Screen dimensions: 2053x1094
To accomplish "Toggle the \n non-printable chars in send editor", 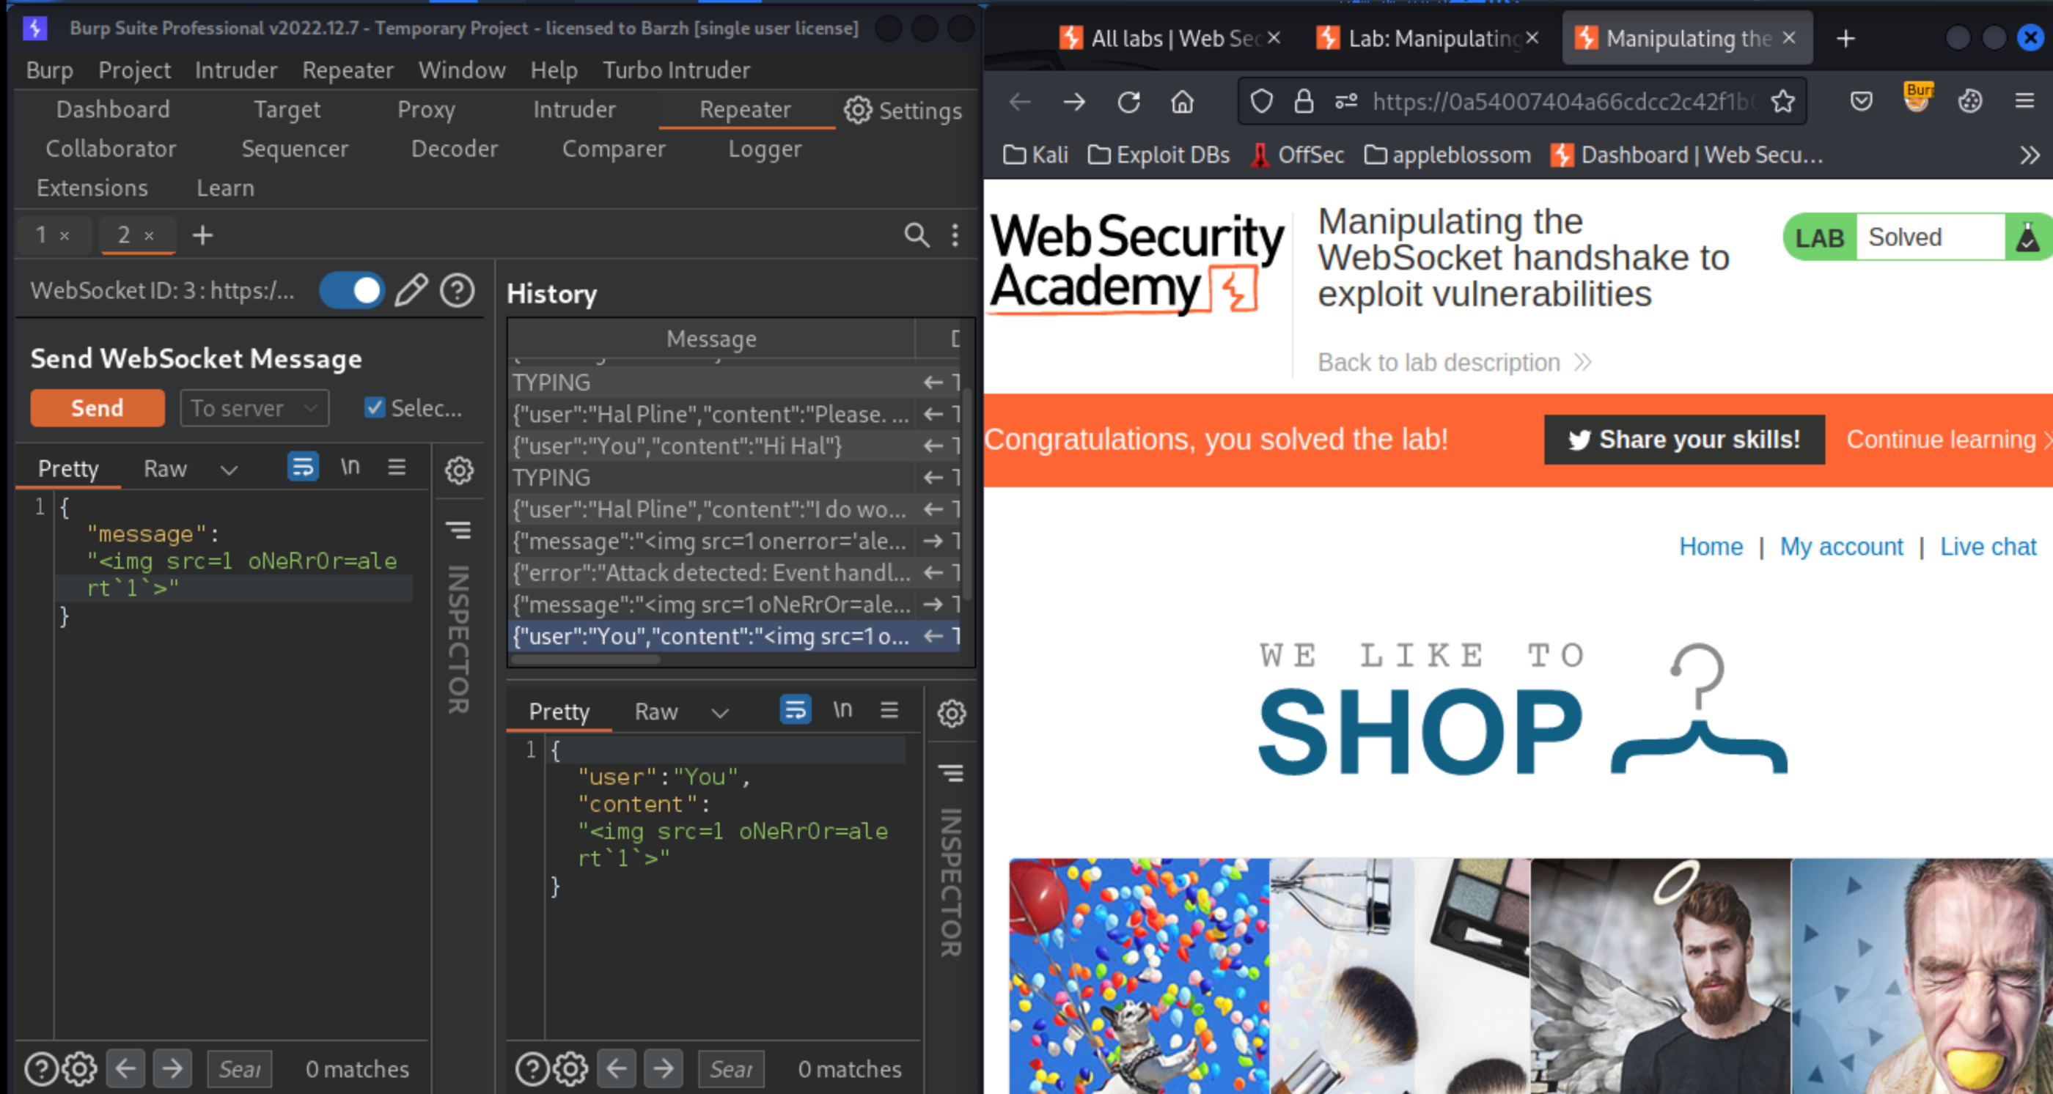I will point(350,467).
